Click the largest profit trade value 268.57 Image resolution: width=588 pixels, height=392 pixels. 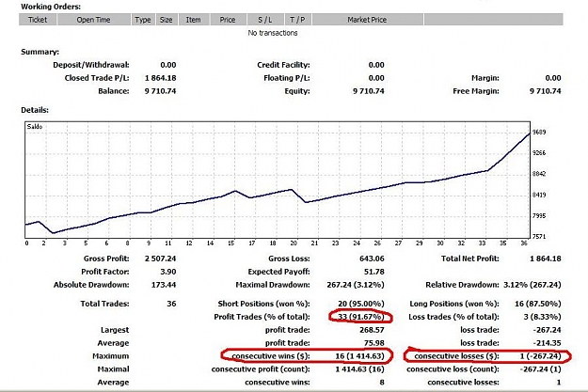[372, 330]
